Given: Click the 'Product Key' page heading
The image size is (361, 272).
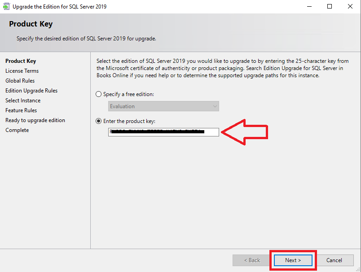Looking at the screenshot, I should coord(31,24).
